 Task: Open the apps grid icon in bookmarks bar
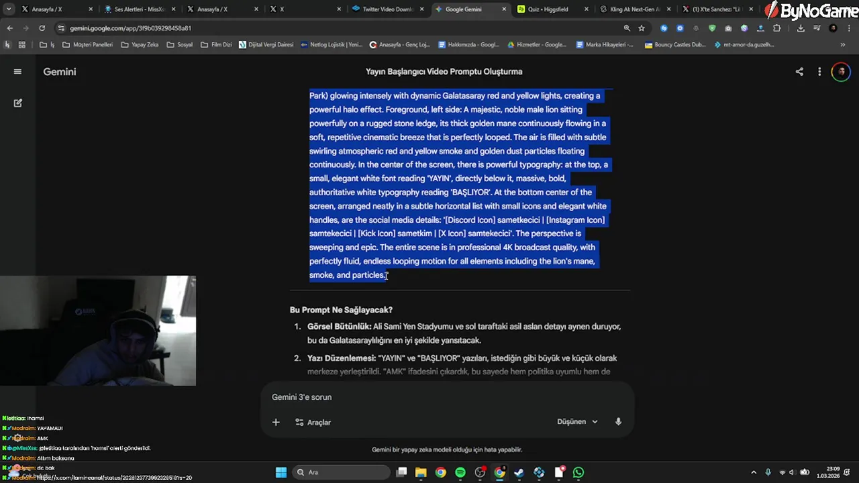(21, 45)
